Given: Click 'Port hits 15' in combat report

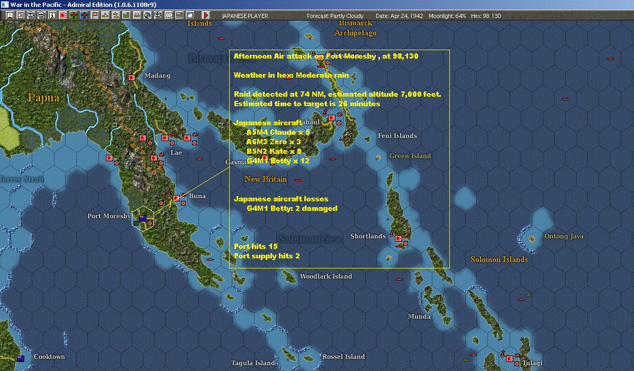Looking at the screenshot, I should [x=256, y=246].
